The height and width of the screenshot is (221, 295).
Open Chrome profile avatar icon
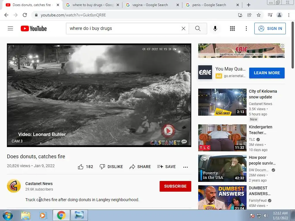[279, 15]
